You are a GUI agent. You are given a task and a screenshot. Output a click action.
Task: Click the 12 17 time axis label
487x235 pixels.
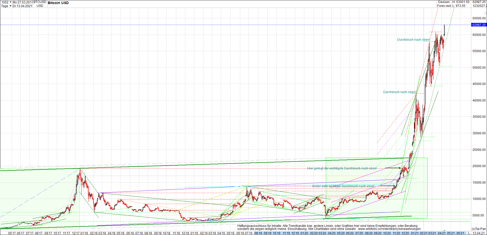pyautogui.click(x=76, y=233)
